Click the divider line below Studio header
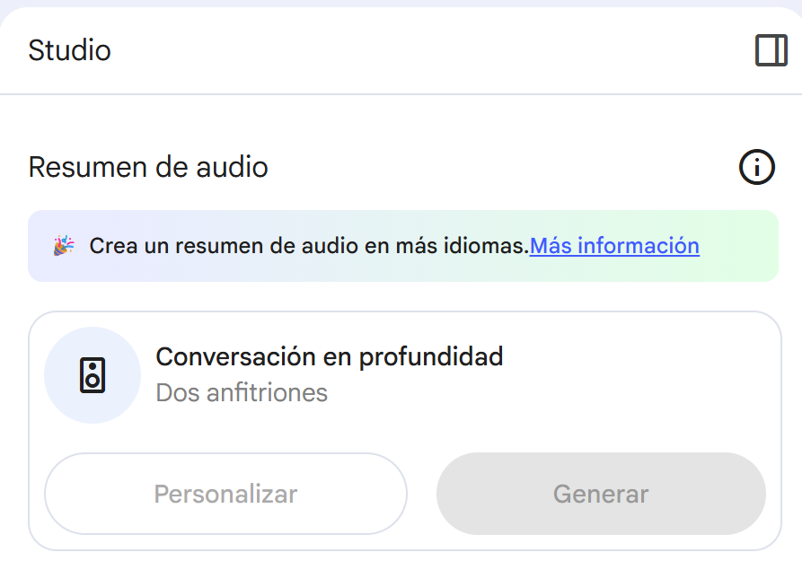This screenshot has width=802, height=561. (401, 94)
